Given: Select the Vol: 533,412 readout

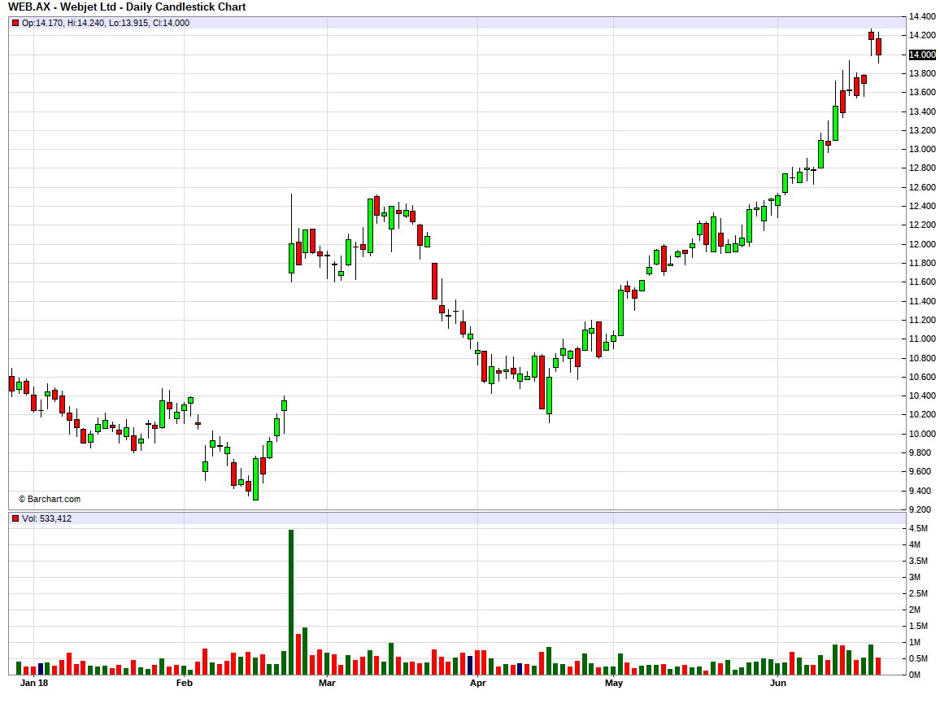Looking at the screenshot, I should point(47,518).
